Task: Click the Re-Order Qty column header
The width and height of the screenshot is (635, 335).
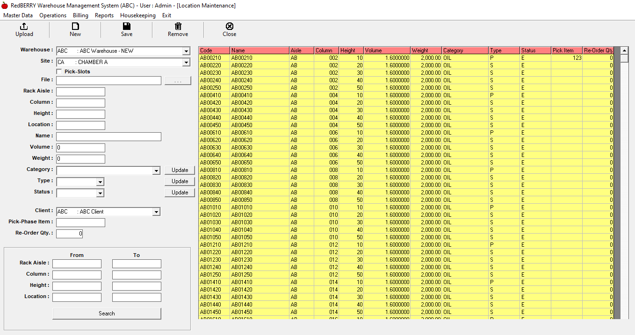Action: pyautogui.click(x=598, y=50)
